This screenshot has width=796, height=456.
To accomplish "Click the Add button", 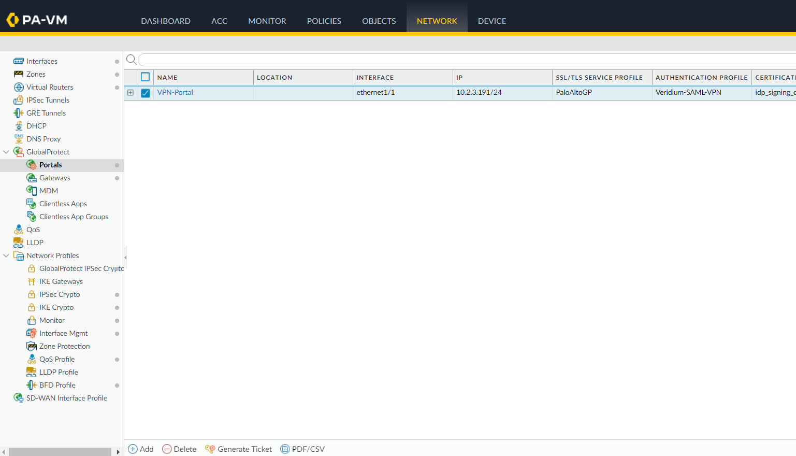I will 141,449.
